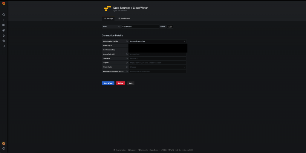The image size is (306, 153).
Task: Click the Type: CloudWatch subtitle
Action: (x=120, y=11)
